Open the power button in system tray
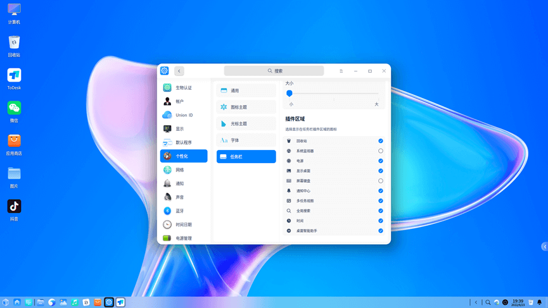 (505, 302)
